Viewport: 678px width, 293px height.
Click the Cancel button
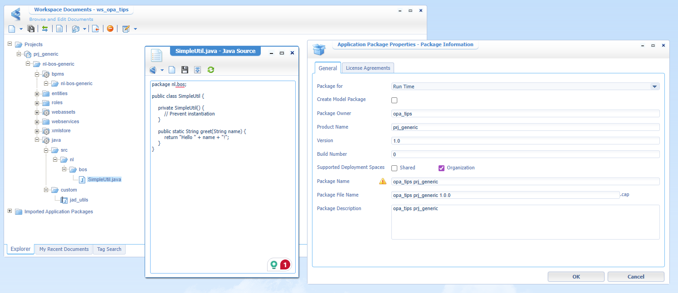pyautogui.click(x=635, y=277)
